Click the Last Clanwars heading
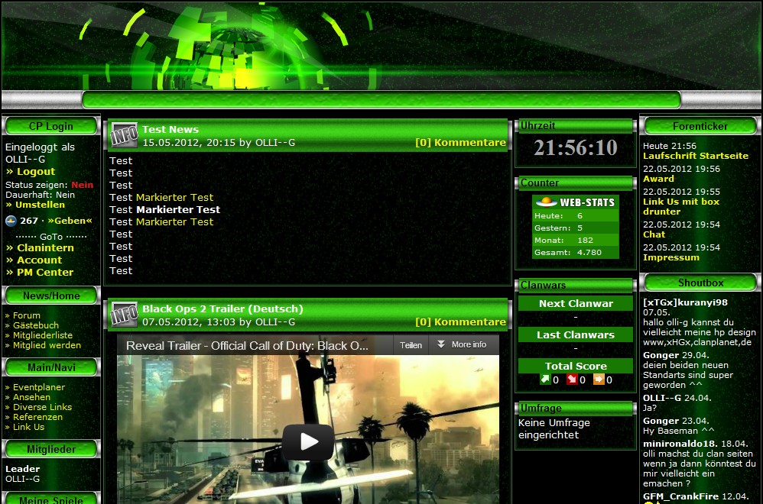The image size is (763, 504). point(576,335)
